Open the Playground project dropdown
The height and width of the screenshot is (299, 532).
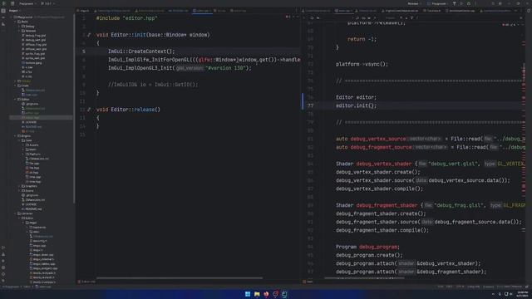27,3
